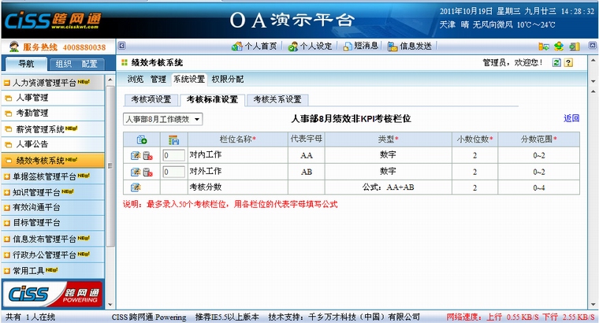Image resolution: width=599 pixels, height=323 pixels.
Task: Click the save sort order icon in table header
Action: click(x=173, y=139)
